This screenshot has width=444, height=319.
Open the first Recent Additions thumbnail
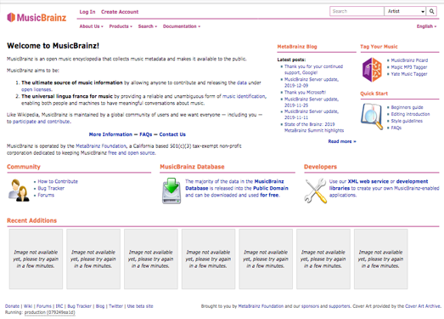point(36,259)
